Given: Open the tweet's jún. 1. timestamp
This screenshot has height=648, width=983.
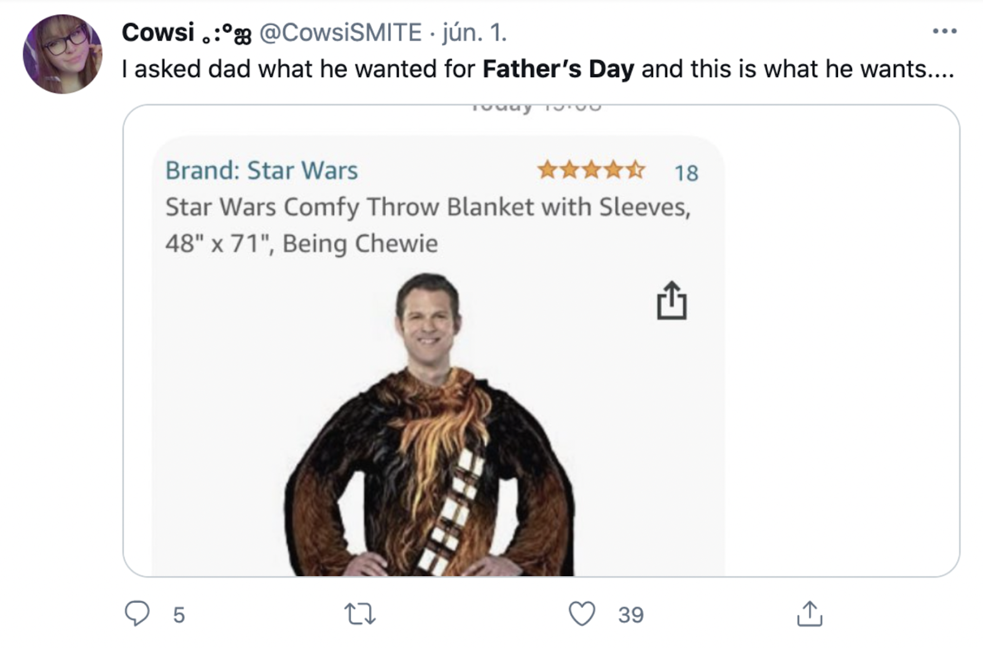Looking at the screenshot, I should click(x=474, y=33).
